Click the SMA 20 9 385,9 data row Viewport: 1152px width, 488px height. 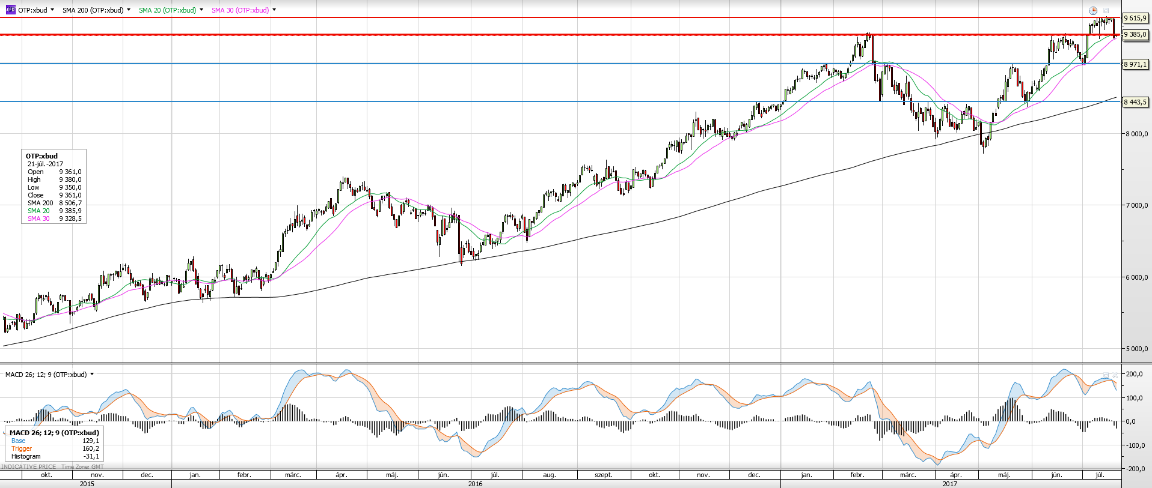click(54, 211)
